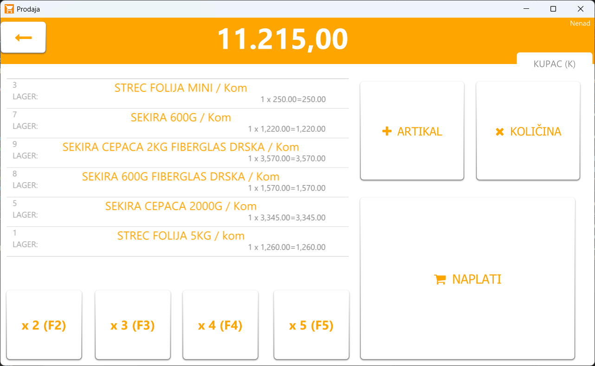Minimize the Prodaja window

coord(526,9)
